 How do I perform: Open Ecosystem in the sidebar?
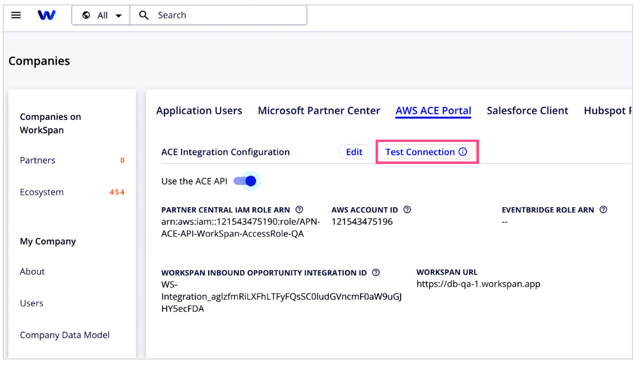(42, 192)
